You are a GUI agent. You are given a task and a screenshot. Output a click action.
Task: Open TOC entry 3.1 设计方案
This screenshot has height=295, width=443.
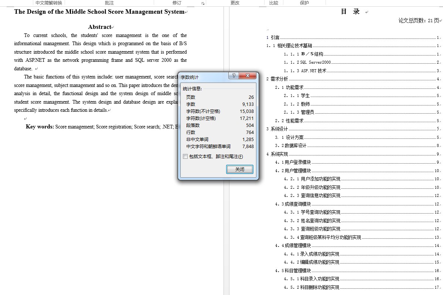click(x=357, y=138)
